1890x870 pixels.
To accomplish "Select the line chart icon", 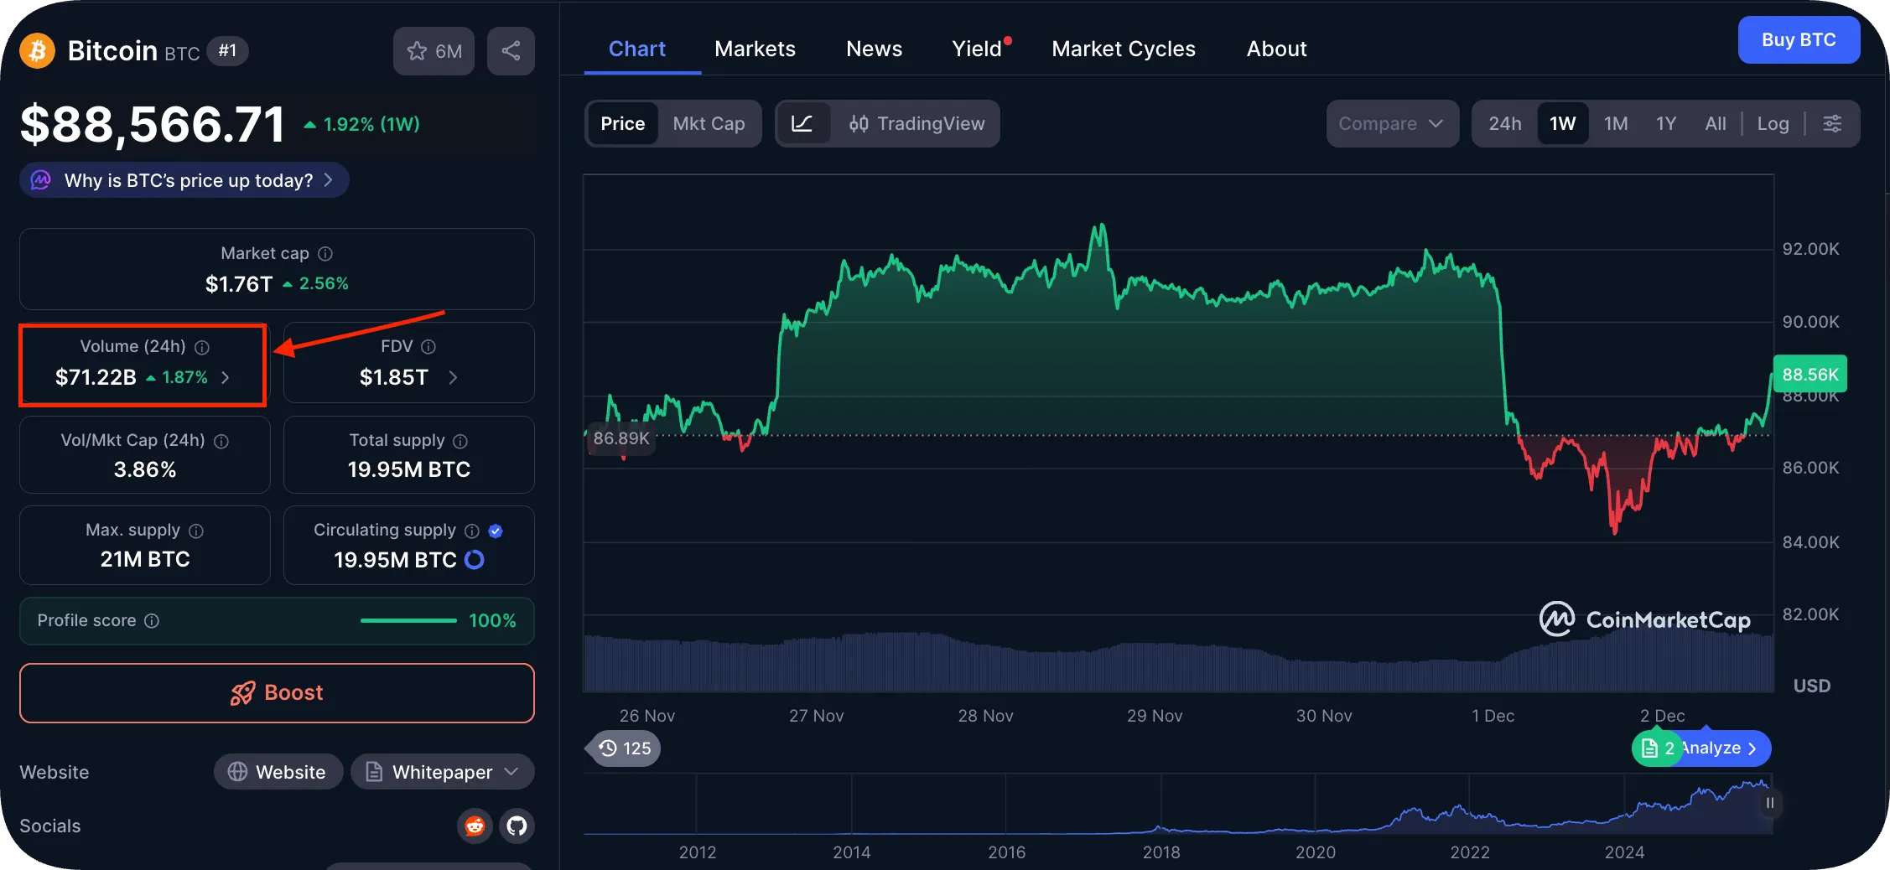I will tap(803, 123).
